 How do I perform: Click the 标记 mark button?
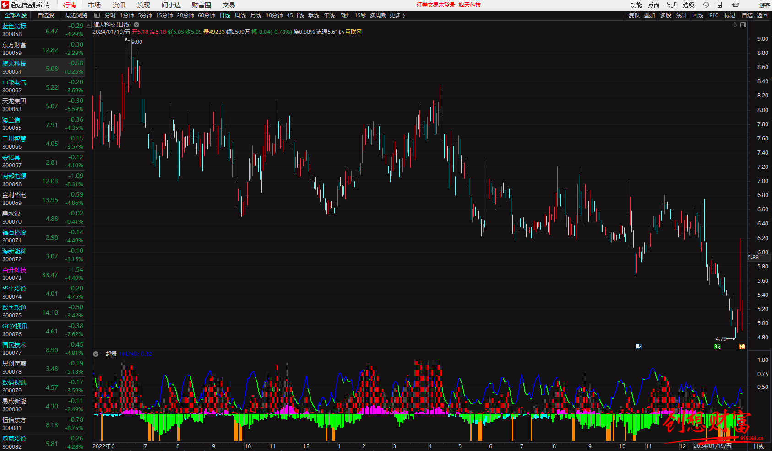730,16
